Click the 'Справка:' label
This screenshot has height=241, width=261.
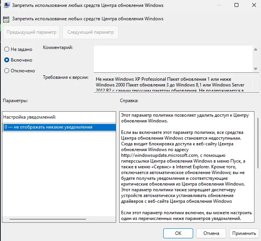(x=129, y=101)
